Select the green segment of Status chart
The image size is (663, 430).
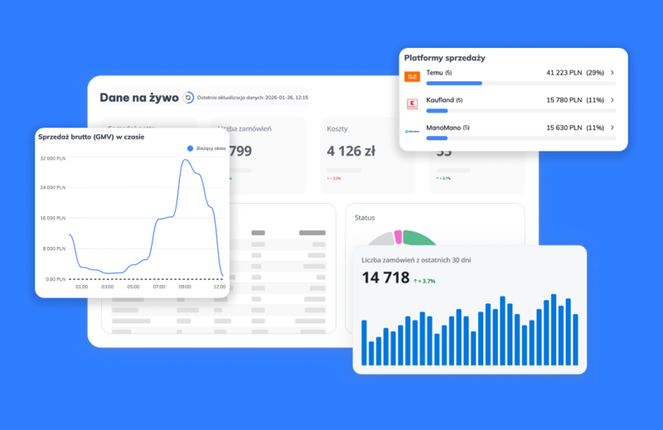click(420, 239)
